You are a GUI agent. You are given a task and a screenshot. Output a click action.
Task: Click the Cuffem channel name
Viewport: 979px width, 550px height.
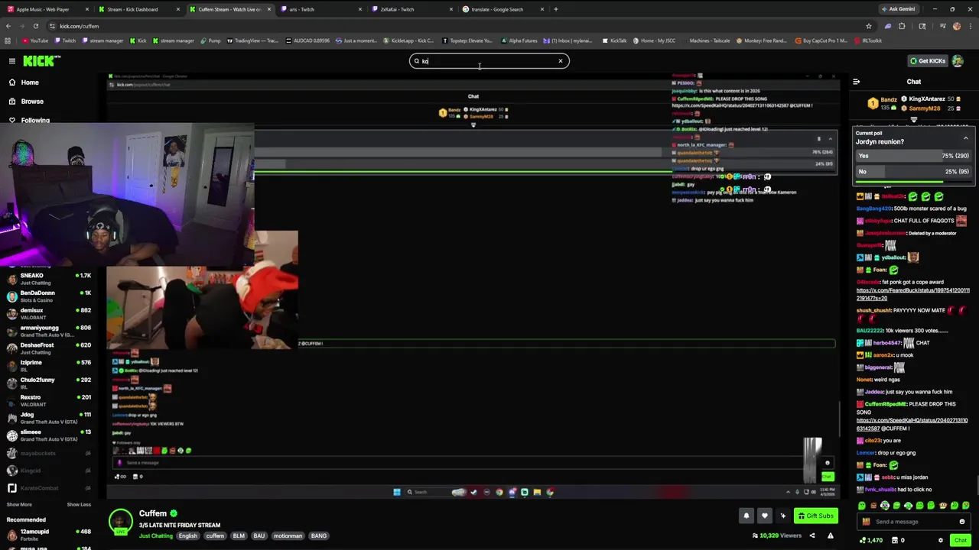click(x=153, y=514)
